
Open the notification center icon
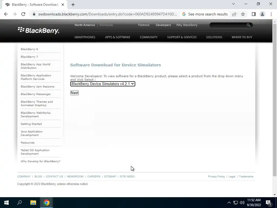tap(268, 203)
